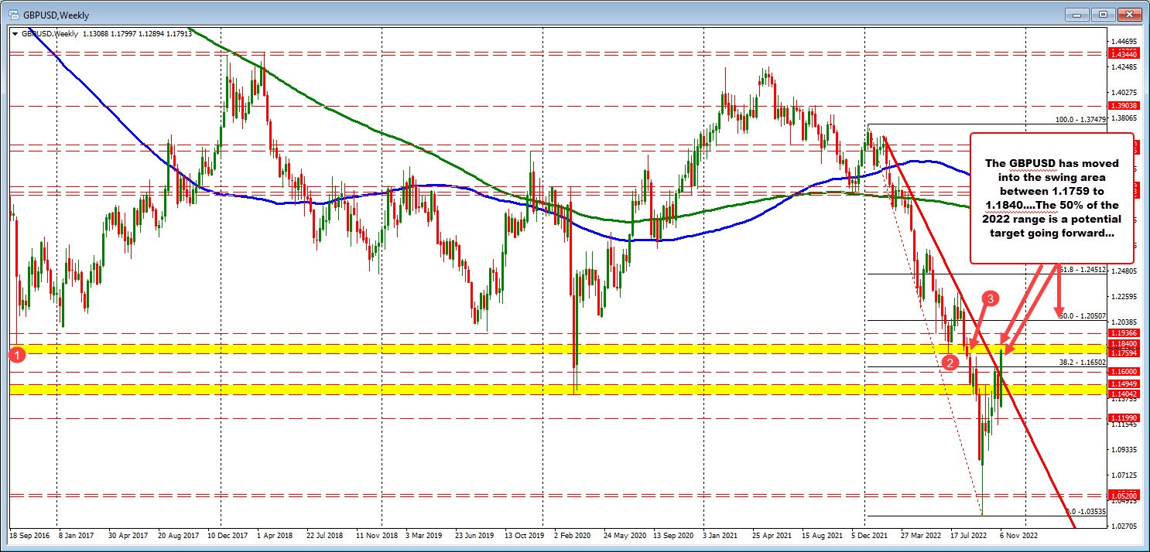Image resolution: width=1150 pixels, height=552 pixels.
Task: Select the 100.0 - 1.37479 Fibonacci label
Action: [1082, 121]
